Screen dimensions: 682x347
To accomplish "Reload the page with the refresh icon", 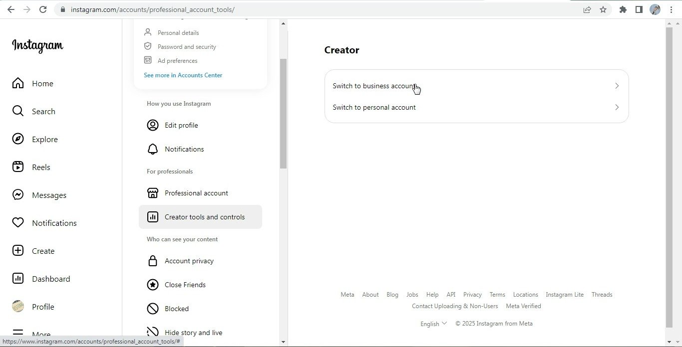I will 43,9.
